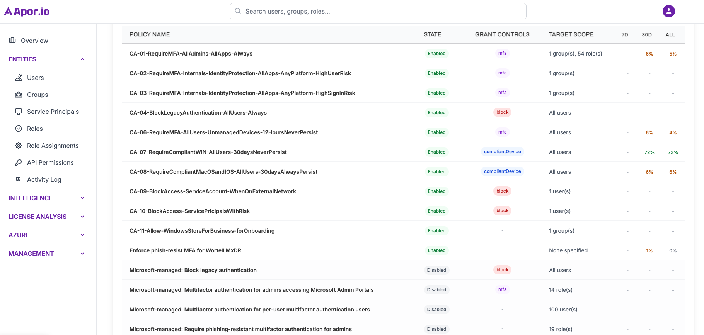Click the Activity Log icon

19,179
